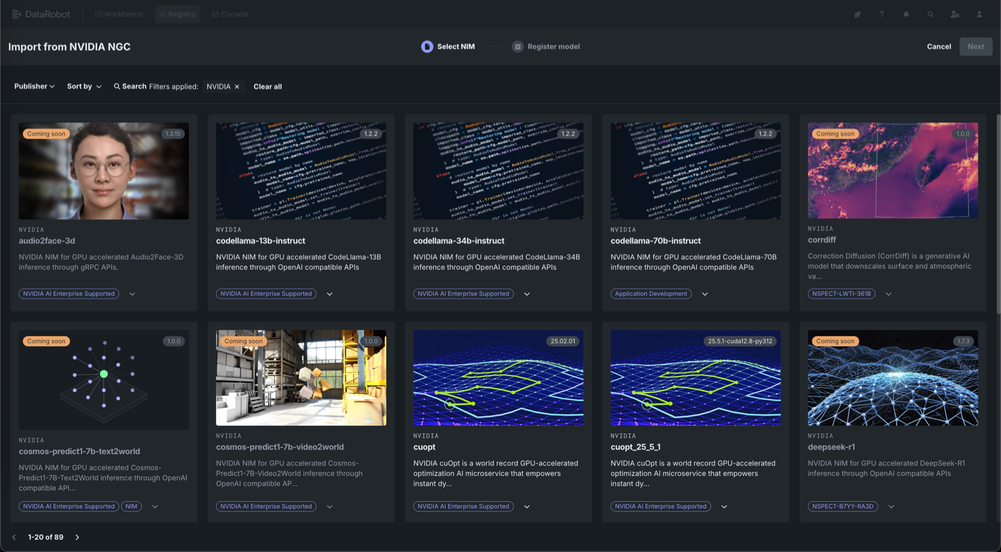Expand tags on the cuopt card

click(527, 507)
